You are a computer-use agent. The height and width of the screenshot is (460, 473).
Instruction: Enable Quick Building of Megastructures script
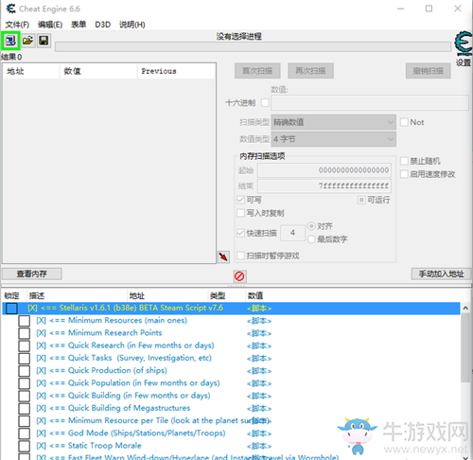pos(24,409)
